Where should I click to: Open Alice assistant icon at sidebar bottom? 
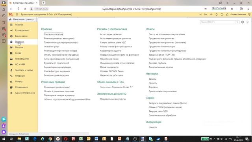tap(4, 132)
